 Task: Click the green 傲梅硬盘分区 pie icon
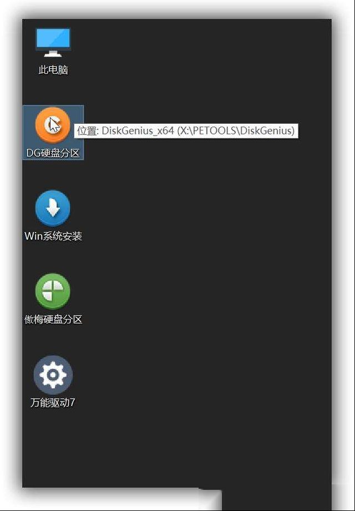(x=53, y=292)
